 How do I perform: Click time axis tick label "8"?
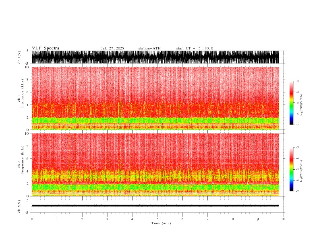[x=233, y=219]
